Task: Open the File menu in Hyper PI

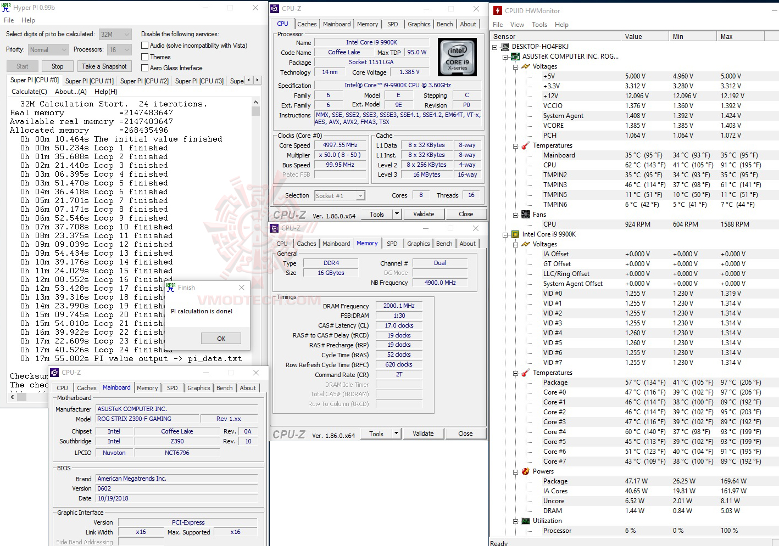Action: pos(9,20)
